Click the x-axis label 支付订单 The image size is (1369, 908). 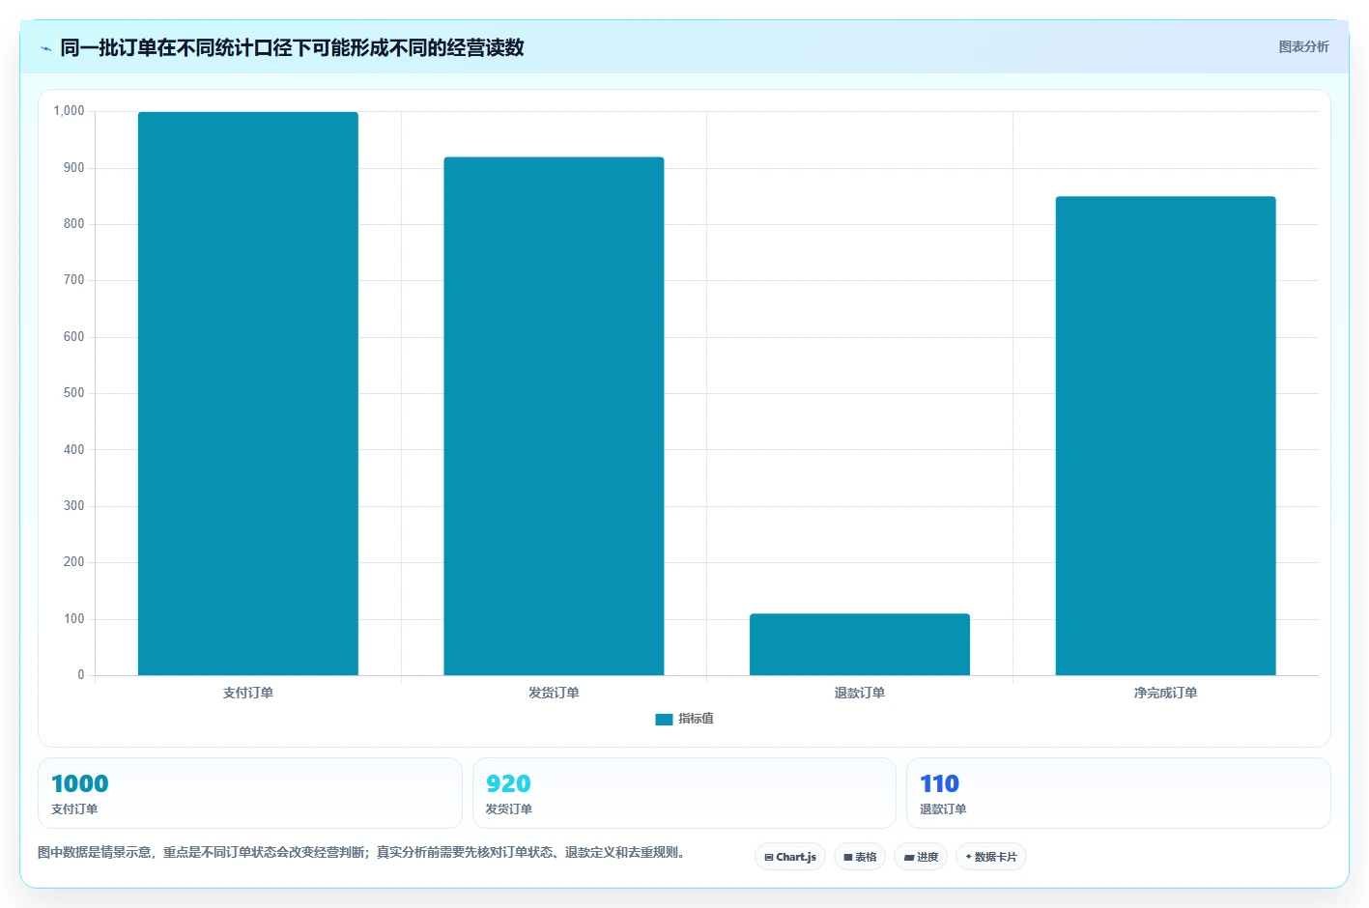click(x=248, y=693)
